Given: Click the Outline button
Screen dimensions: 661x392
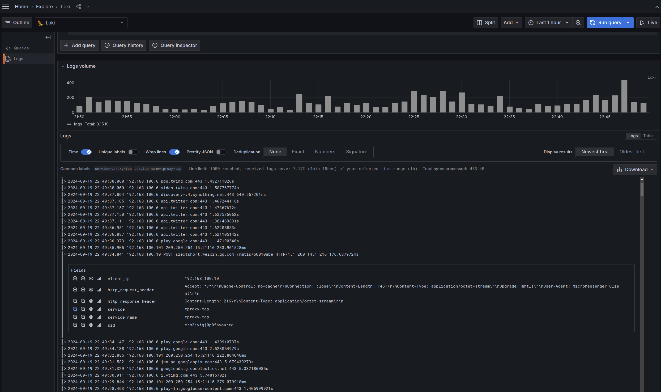Looking at the screenshot, I should point(17,23).
